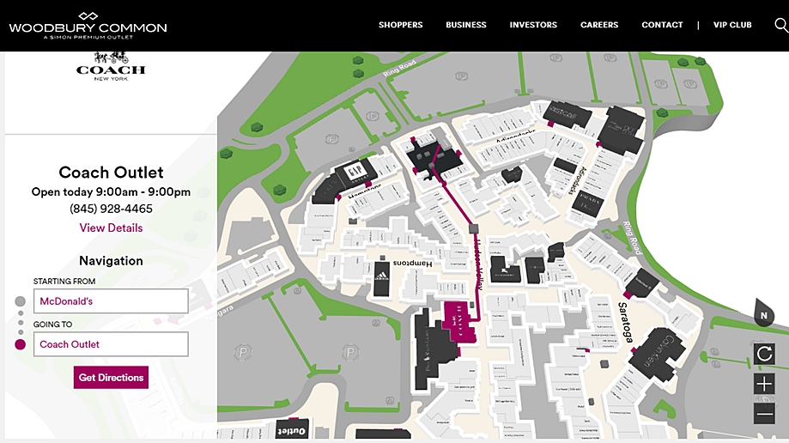The image size is (789, 443).
Task: Click the 'Coach Outlet' heading text
Action: coord(111,173)
